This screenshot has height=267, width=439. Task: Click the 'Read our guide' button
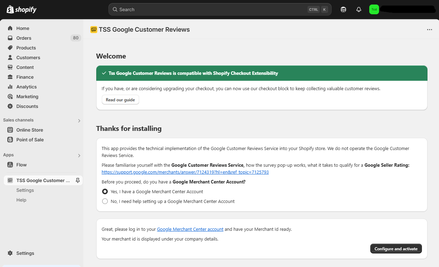pos(120,100)
